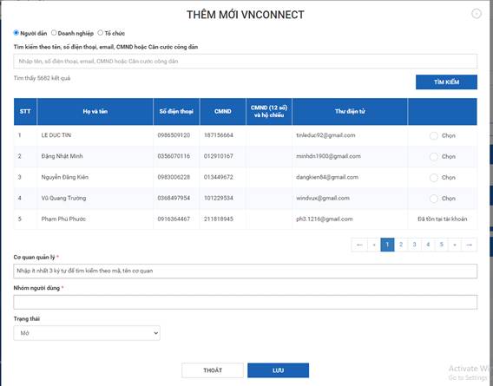The width and height of the screenshot is (493, 386).
Task: Click CMND value 211818945
Action: pos(219,219)
